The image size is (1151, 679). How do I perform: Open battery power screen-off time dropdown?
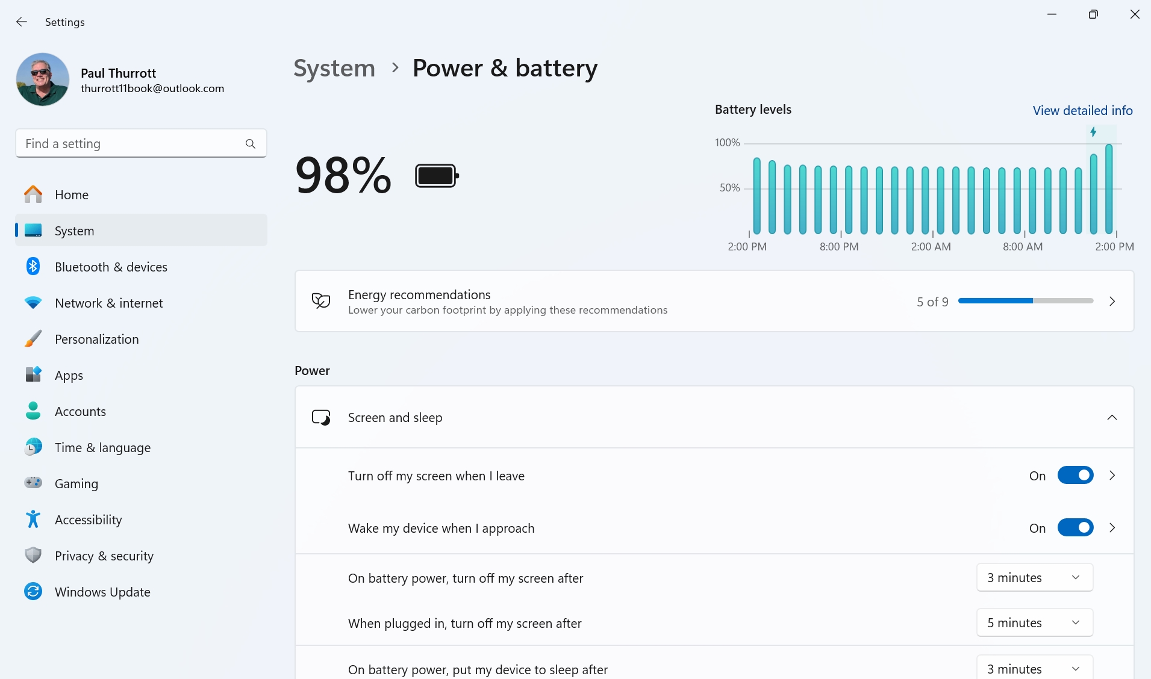1034,578
